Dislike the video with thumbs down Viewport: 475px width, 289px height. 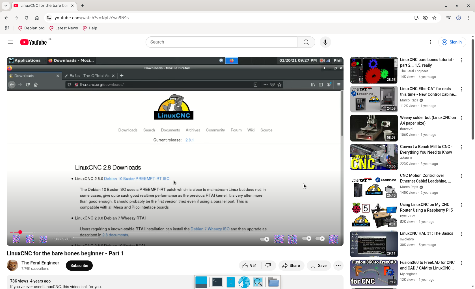[x=268, y=266]
